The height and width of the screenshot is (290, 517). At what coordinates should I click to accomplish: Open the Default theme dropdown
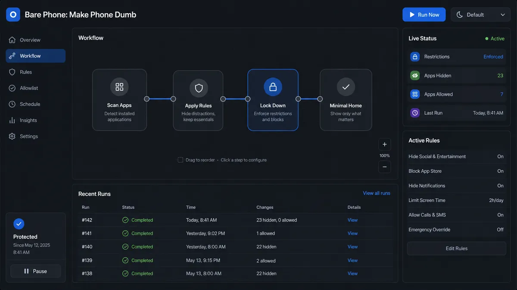480,15
